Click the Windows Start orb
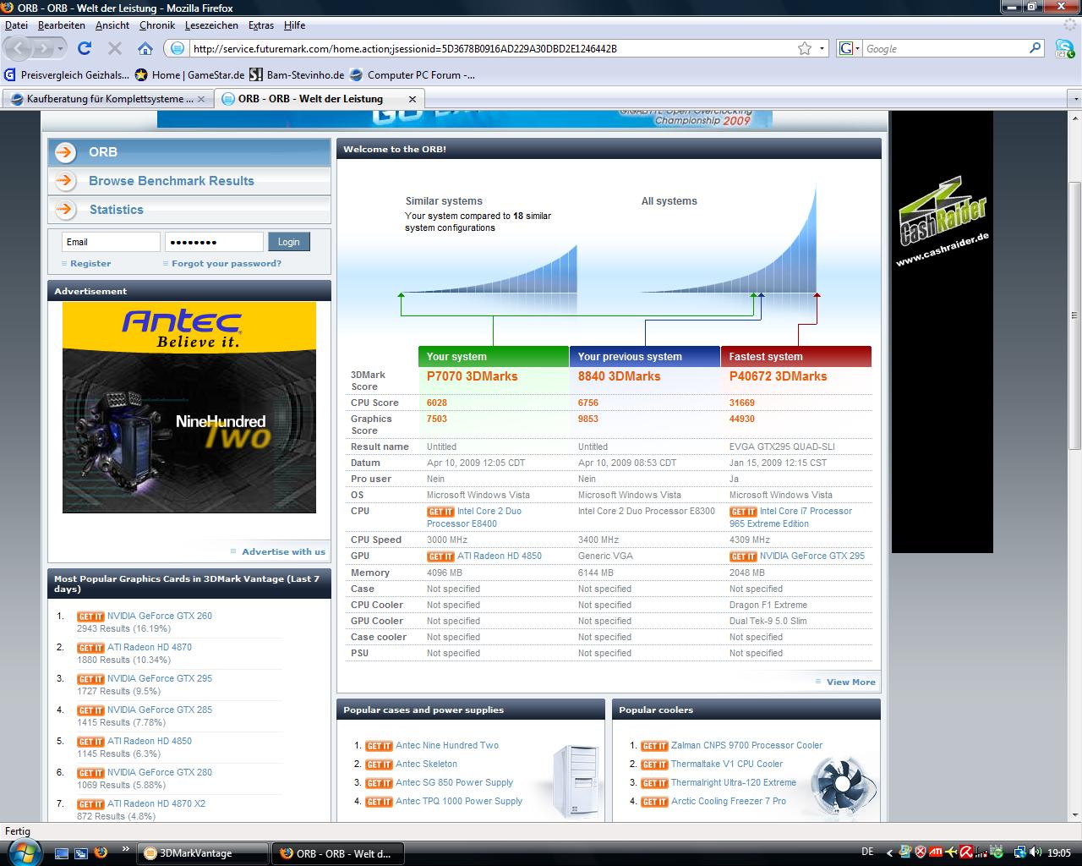The image size is (1082, 866). (x=23, y=852)
